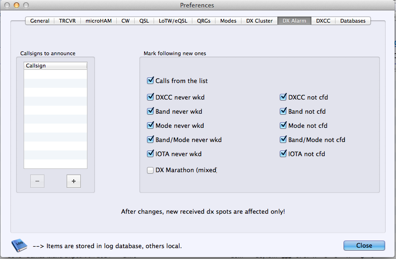
Task: Select the first empty callsign row
Action: pyautogui.click(x=55, y=75)
